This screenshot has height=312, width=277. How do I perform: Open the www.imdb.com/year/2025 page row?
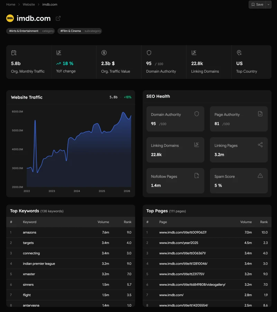click(207, 243)
